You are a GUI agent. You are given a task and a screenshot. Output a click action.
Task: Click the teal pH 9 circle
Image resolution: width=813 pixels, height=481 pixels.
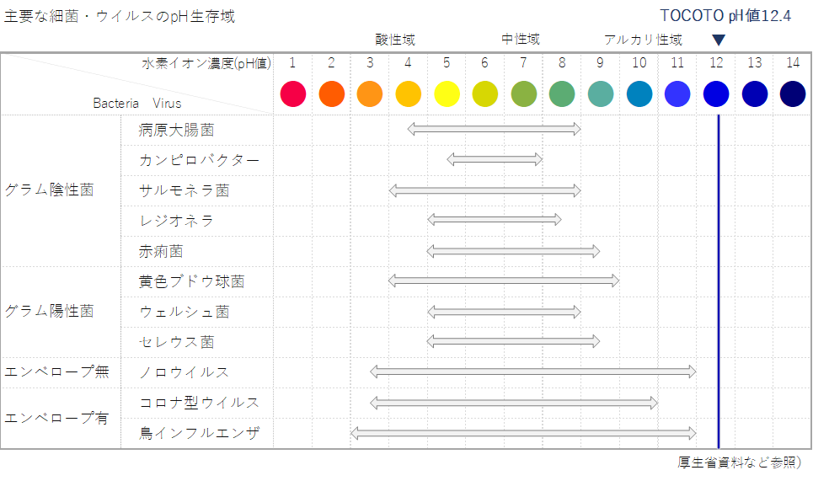601,94
